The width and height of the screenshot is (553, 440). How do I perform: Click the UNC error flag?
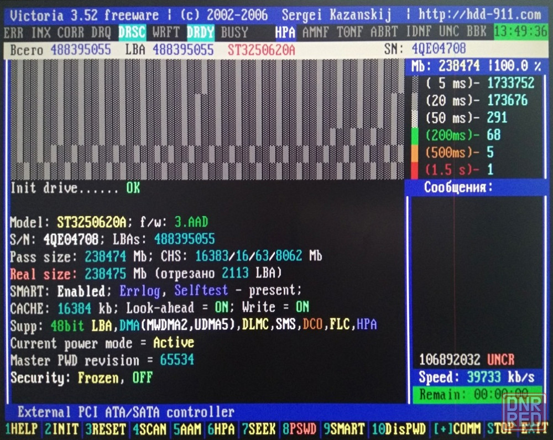(449, 33)
